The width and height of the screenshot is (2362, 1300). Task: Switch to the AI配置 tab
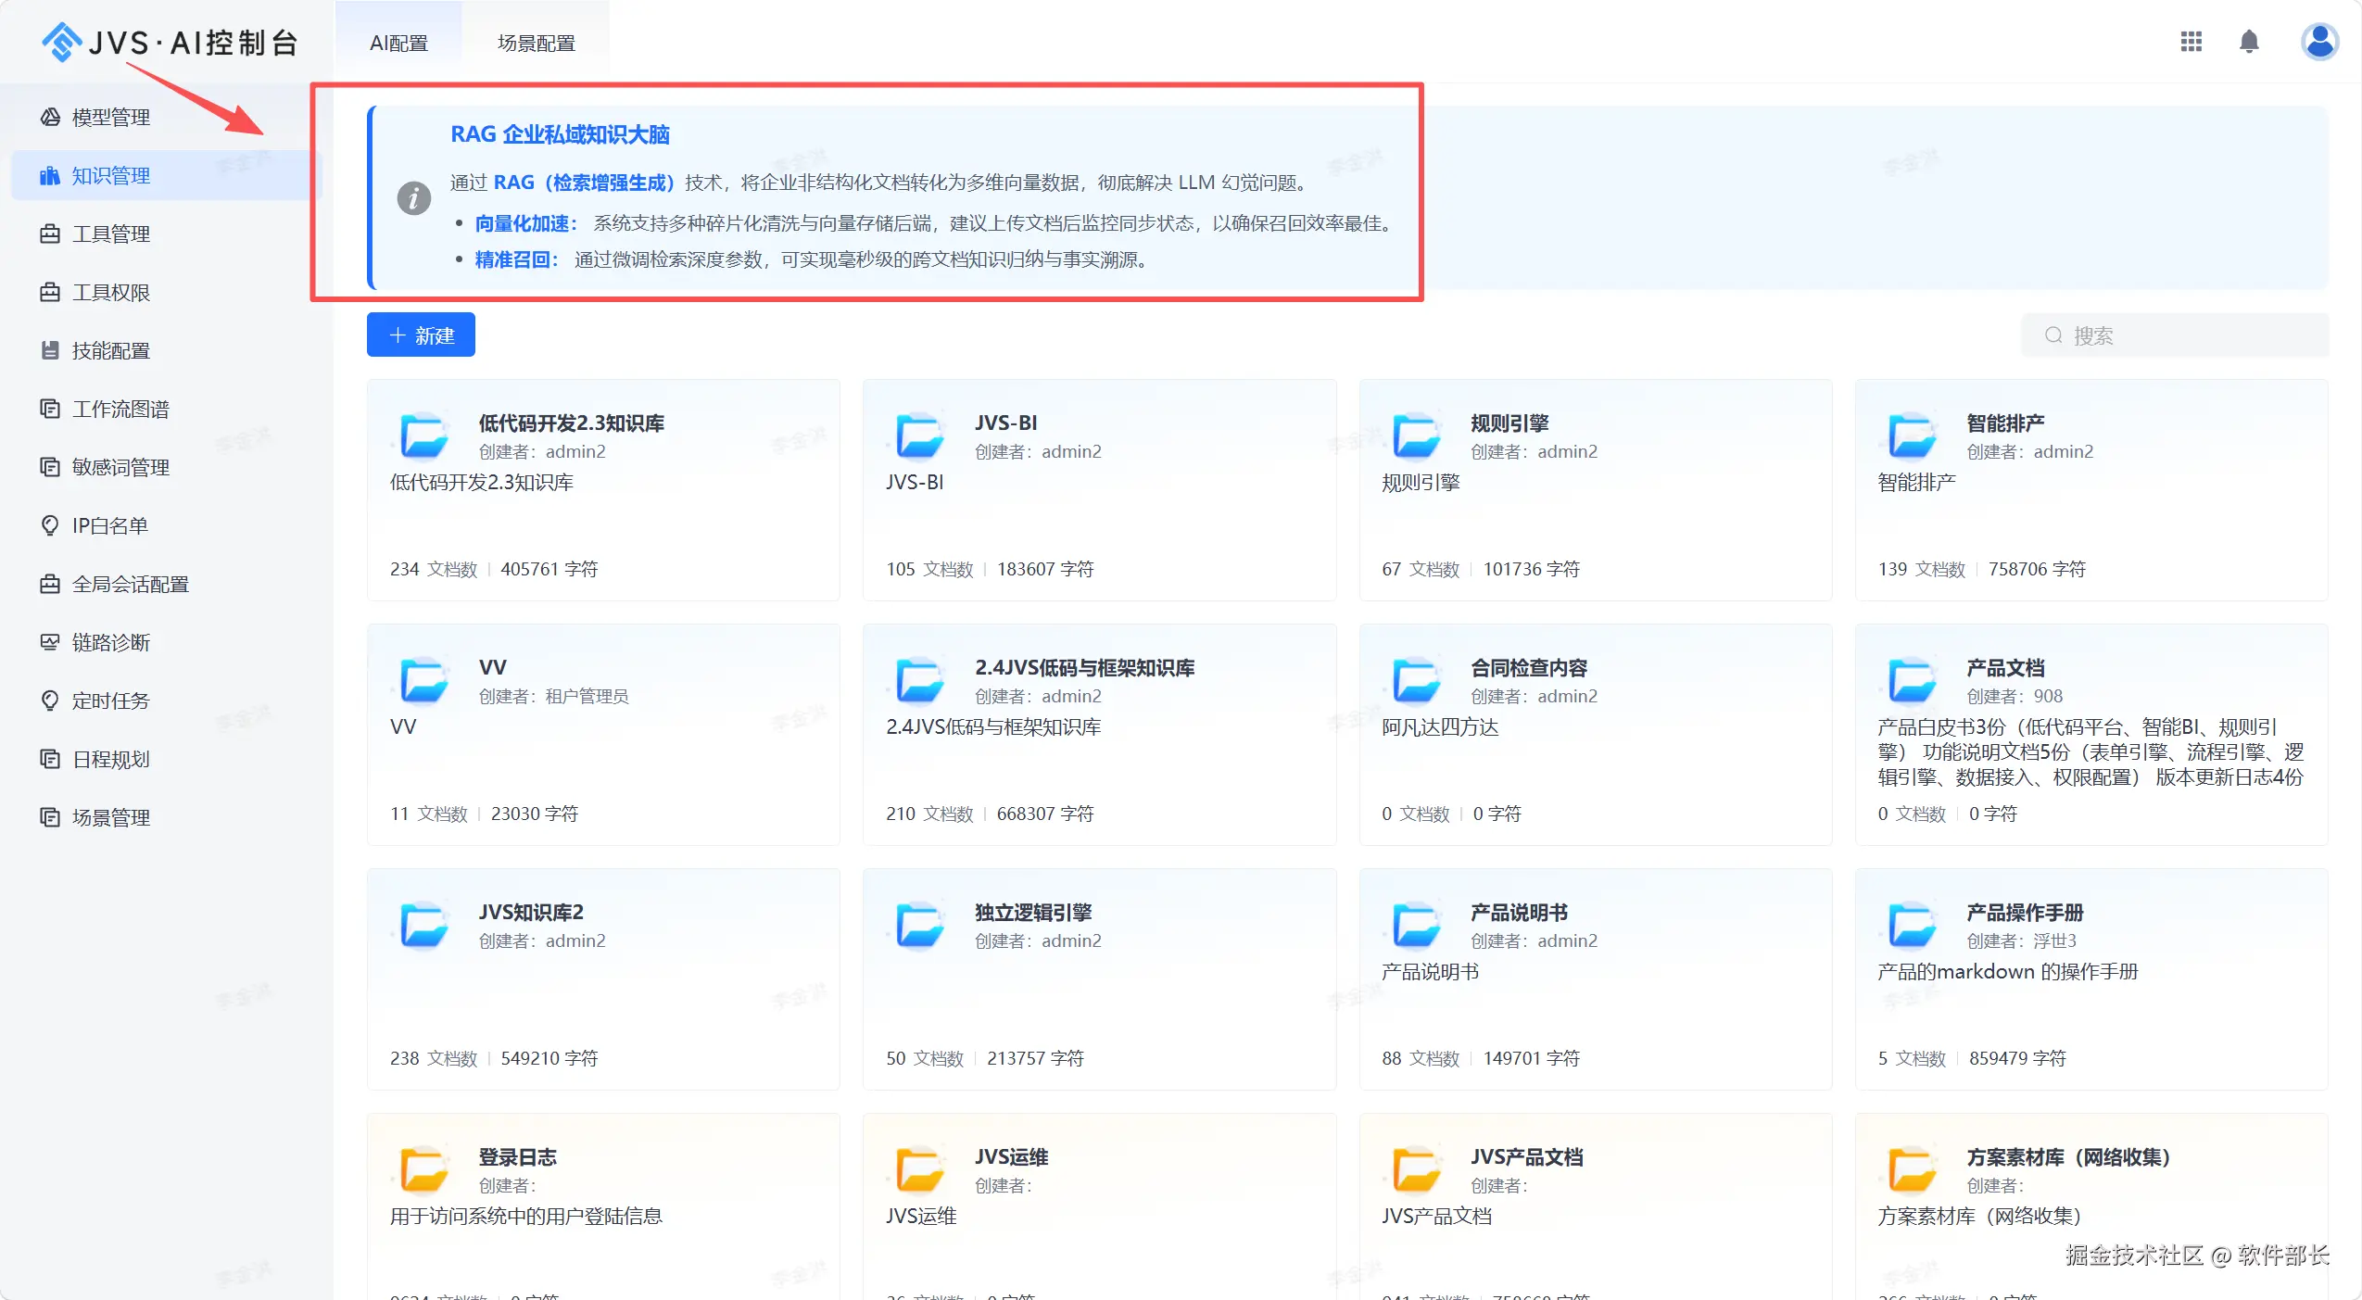398,44
